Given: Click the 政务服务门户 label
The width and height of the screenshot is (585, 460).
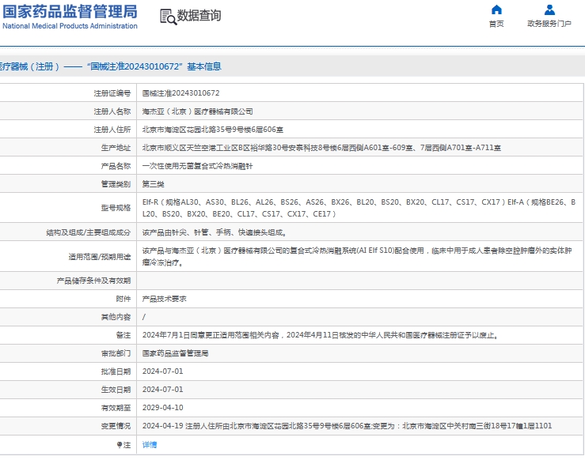Looking at the screenshot, I should (x=549, y=24).
